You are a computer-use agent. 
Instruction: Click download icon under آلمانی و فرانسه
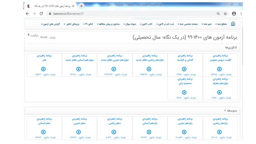point(184,69)
